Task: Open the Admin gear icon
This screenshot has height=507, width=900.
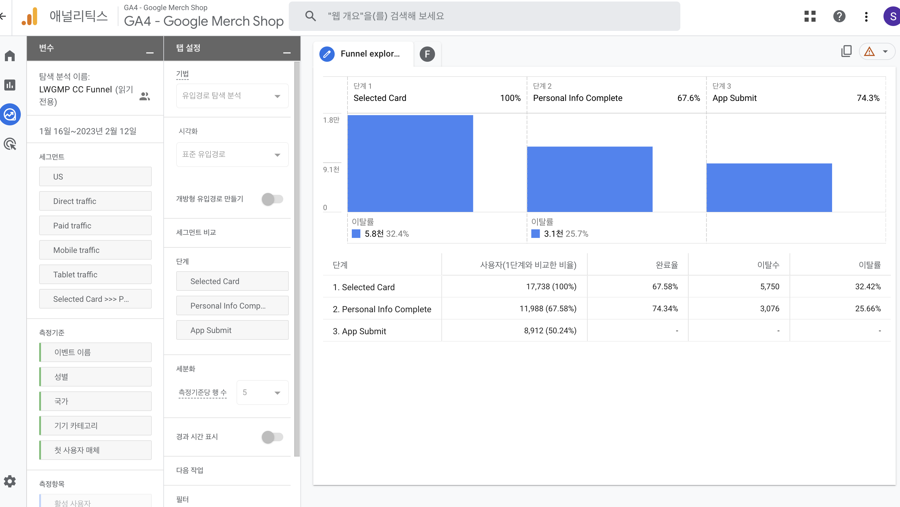Action: (x=10, y=481)
